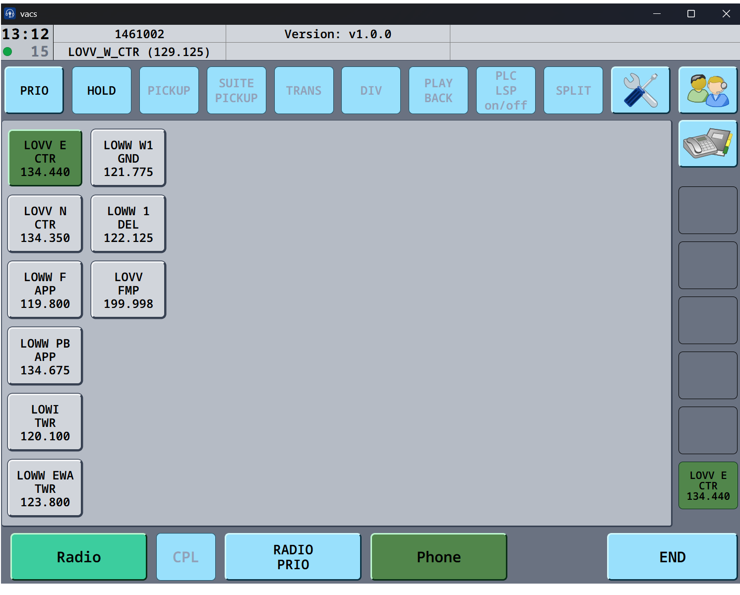Image resolution: width=740 pixels, height=595 pixels.
Task: Click the two-operators headset icon
Action: [x=708, y=90]
